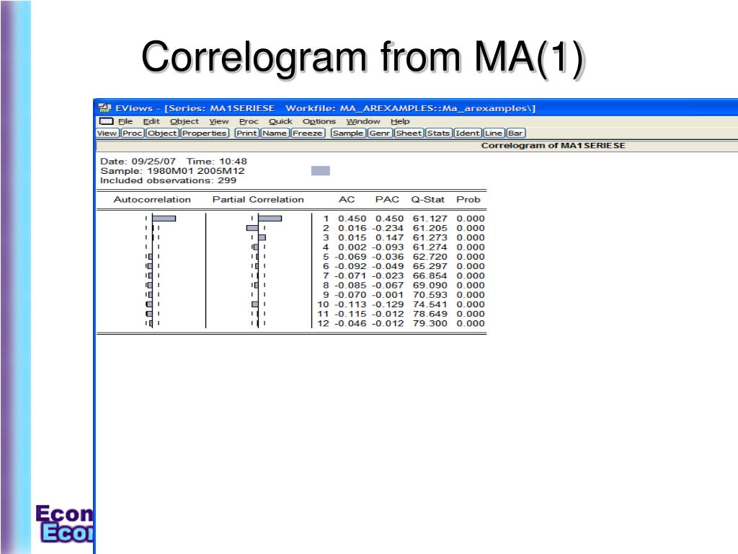Screen dimensions: 738x554
Task: Click the Proc toolbar button
Action: pos(133,133)
